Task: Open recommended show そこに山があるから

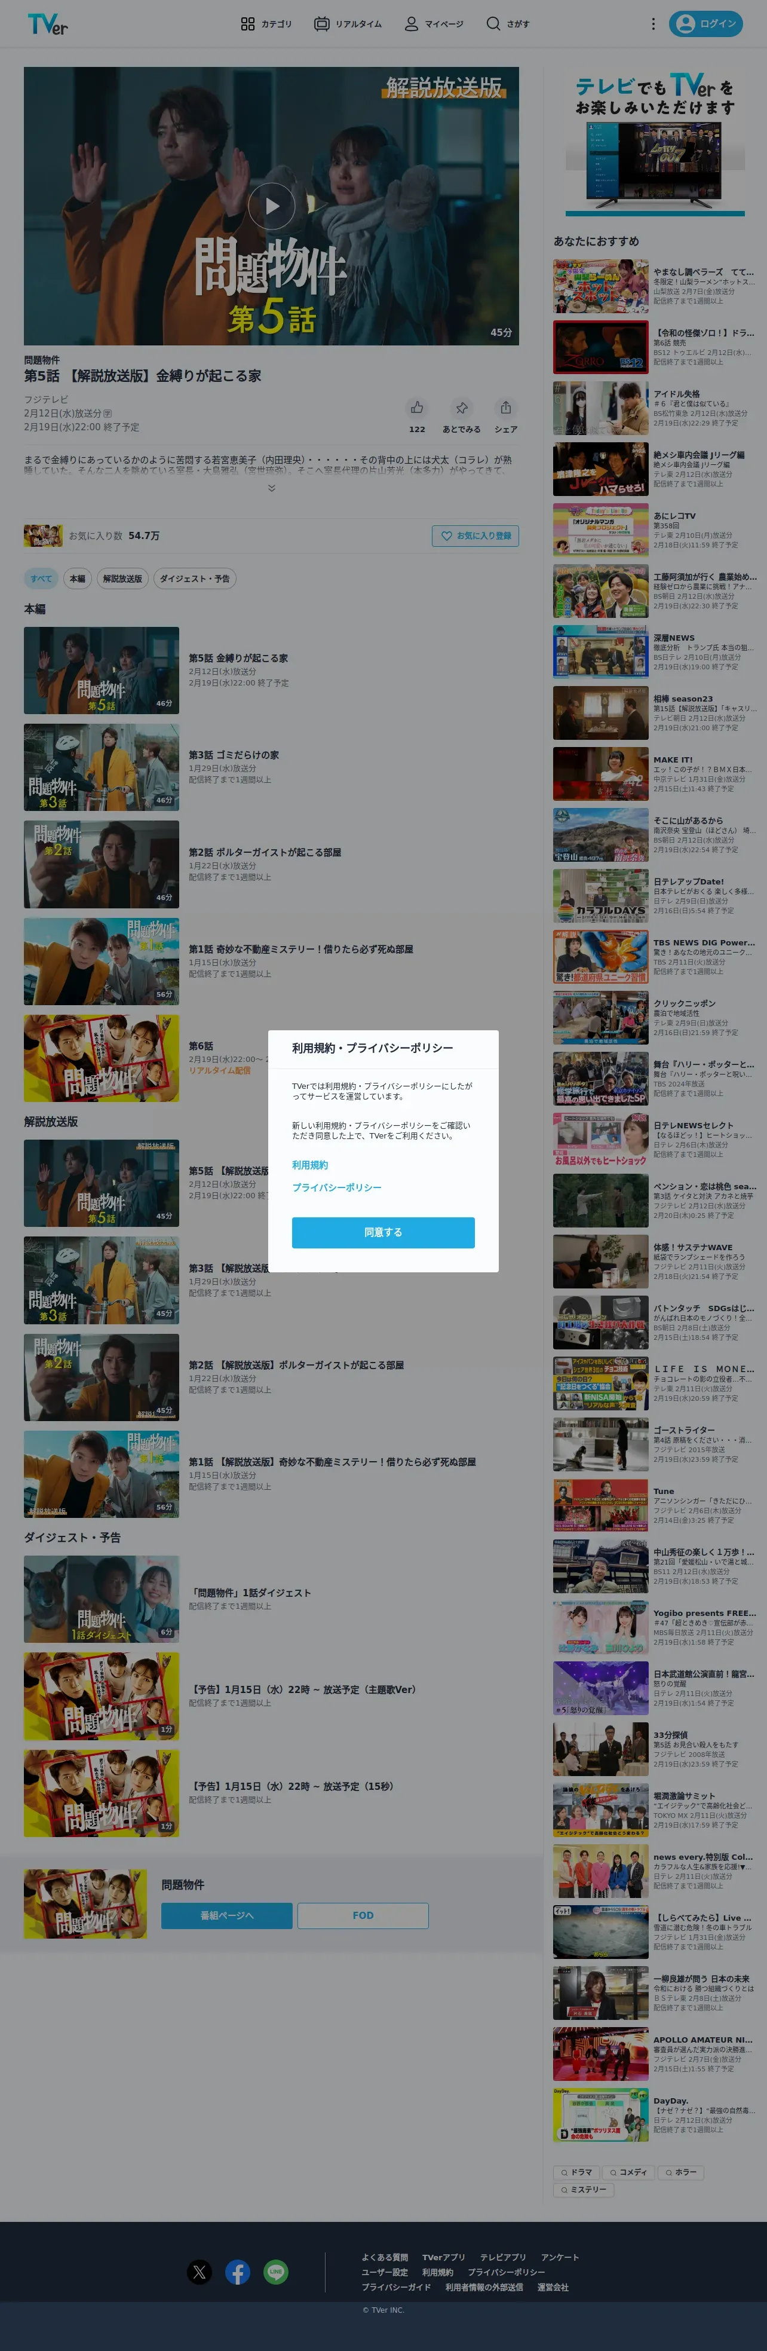Action: (655, 835)
